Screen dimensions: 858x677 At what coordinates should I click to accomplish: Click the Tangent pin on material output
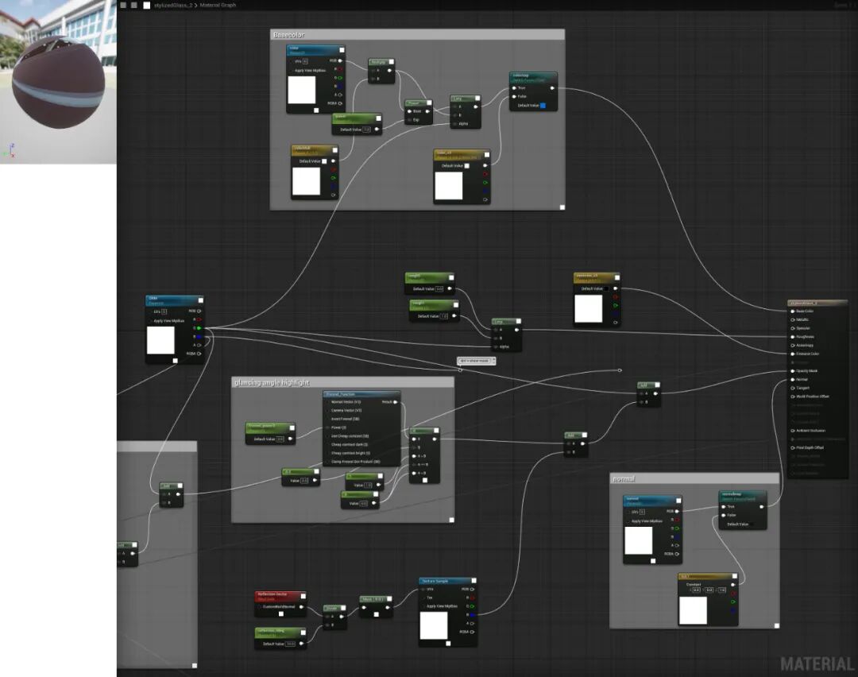(x=792, y=388)
